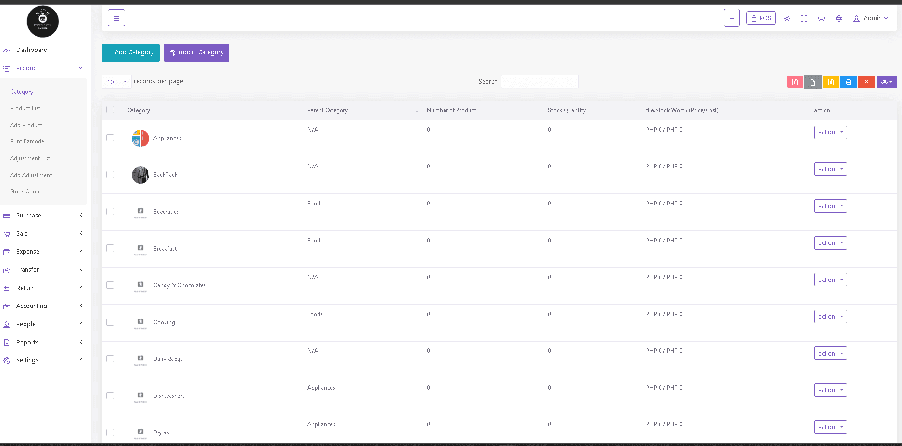This screenshot has height=446, width=902.
Task: Open the Admin user dropdown
Action: click(870, 18)
